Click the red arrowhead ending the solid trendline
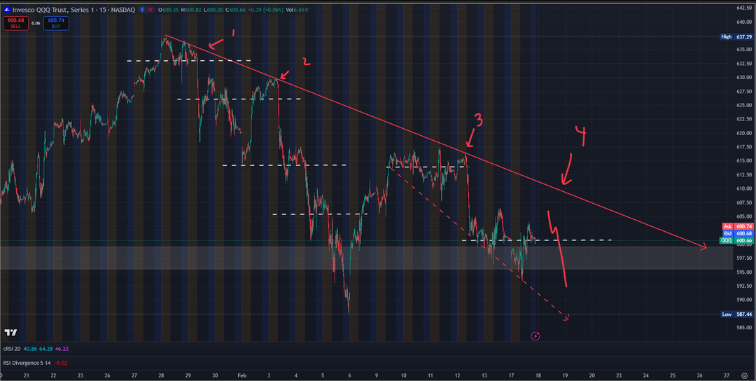Image resolution: width=756 pixels, height=381 pixels. click(703, 247)
